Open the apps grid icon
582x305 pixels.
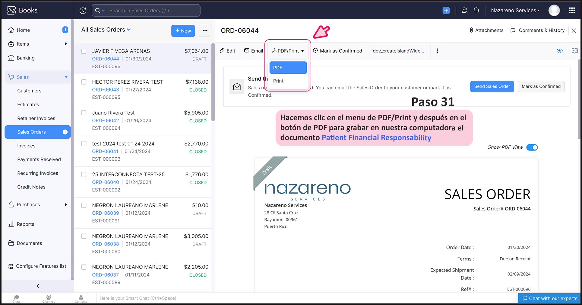pyautogui.click(x=572, y=11)
